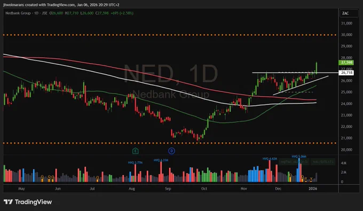Click the Nedbank Group symbol title
Image resolution: width=363 pixels, height=211 pixels.
18,13
